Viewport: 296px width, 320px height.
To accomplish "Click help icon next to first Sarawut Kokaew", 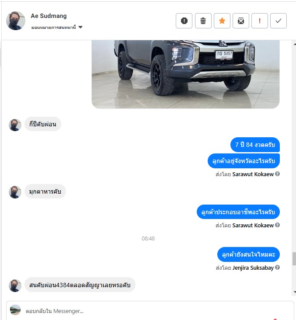I will (277, 174).
